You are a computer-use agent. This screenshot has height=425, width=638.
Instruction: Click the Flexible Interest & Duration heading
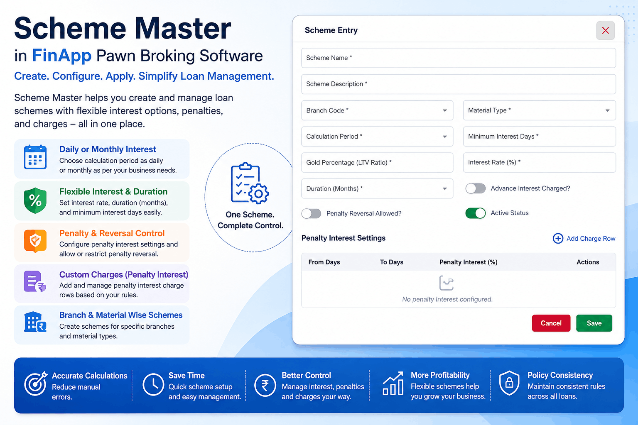tap(113, 192)
